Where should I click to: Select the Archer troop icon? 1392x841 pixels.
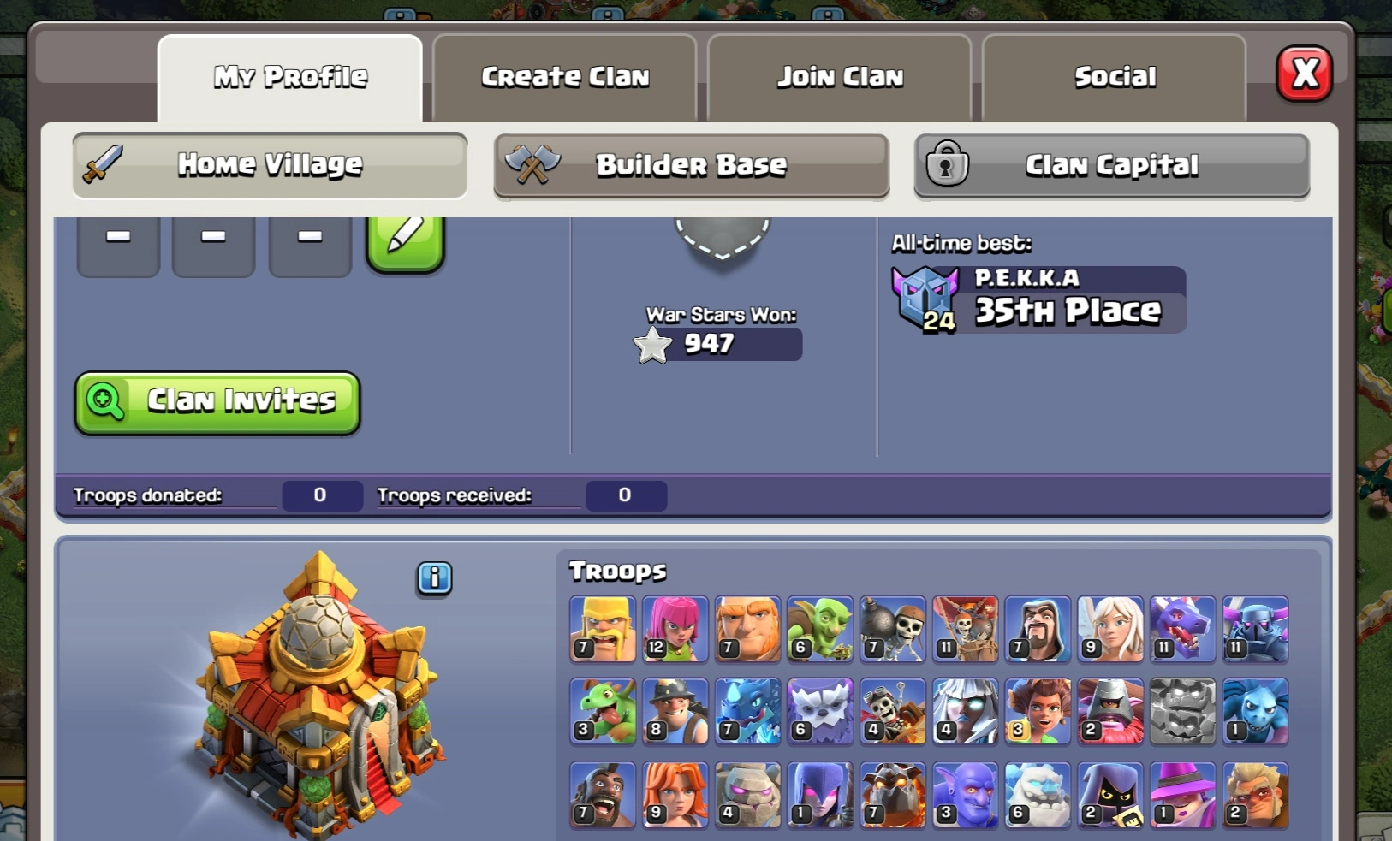pos(675,630)
